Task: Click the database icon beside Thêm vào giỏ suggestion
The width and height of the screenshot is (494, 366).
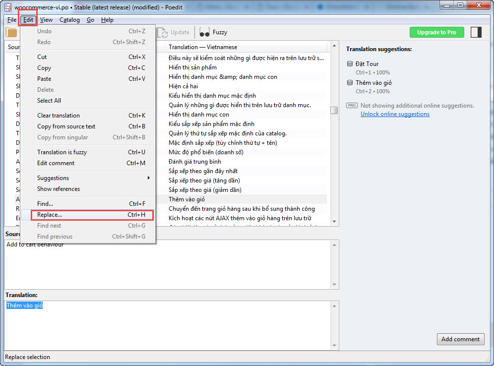Action: 350,83
